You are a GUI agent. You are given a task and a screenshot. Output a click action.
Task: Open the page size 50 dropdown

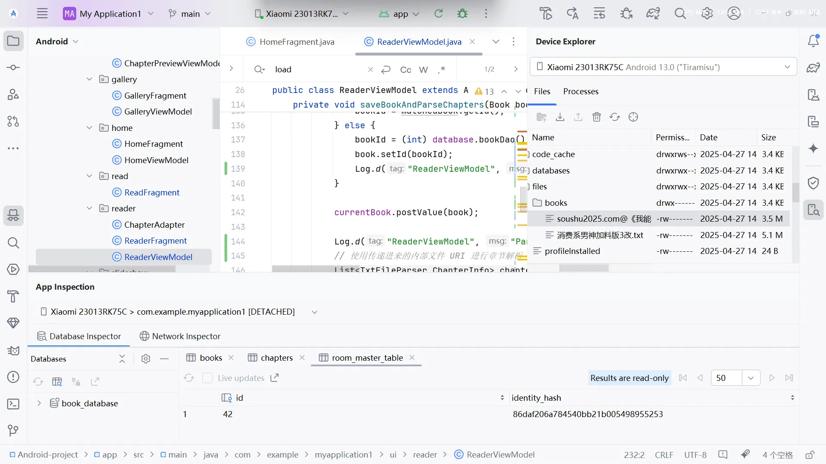coord(751,378)
